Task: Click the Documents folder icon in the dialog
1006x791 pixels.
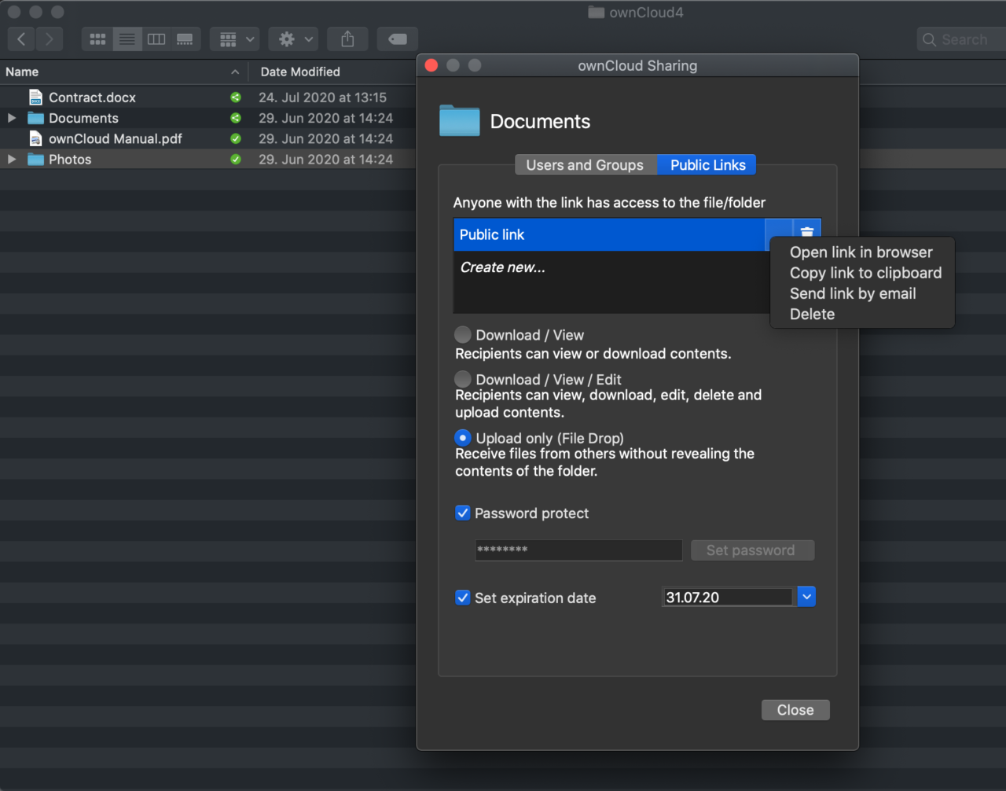Action: [459, 120]
